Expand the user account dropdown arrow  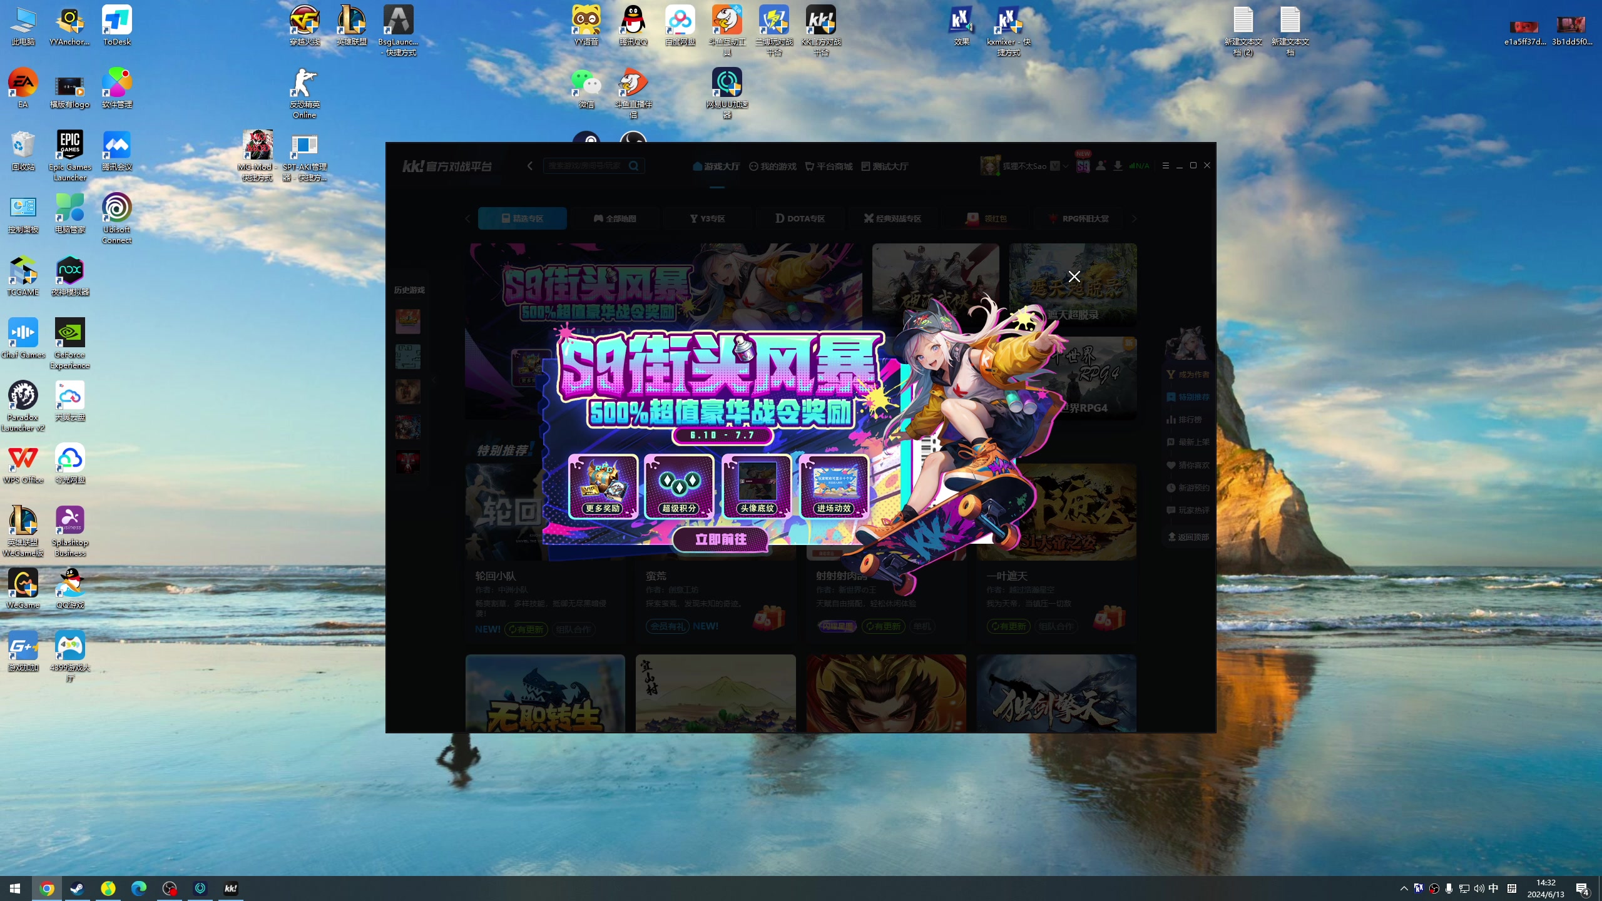pyautogui.click(x=1066, y=166)
